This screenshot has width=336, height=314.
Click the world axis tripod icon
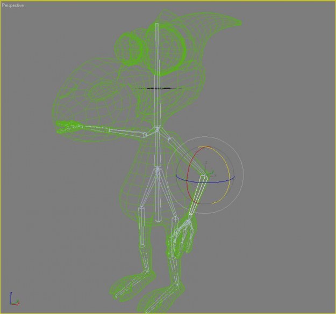pyautogui.click(x=15, y=298)
